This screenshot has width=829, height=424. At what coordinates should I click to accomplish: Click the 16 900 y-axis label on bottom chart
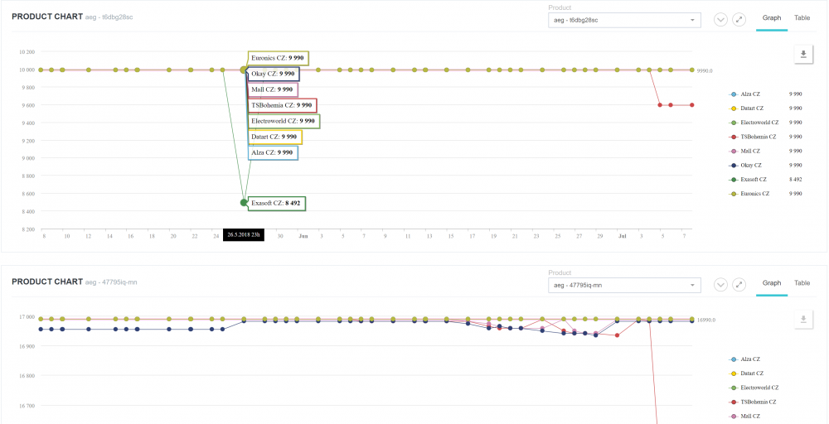tap(27, 346)
